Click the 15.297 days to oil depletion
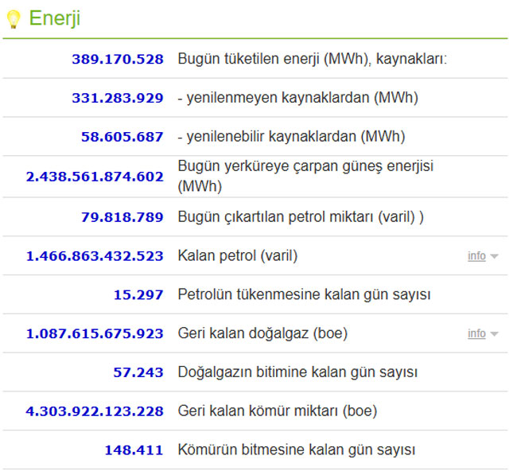 pyautogui.click(x=138, y=294)
